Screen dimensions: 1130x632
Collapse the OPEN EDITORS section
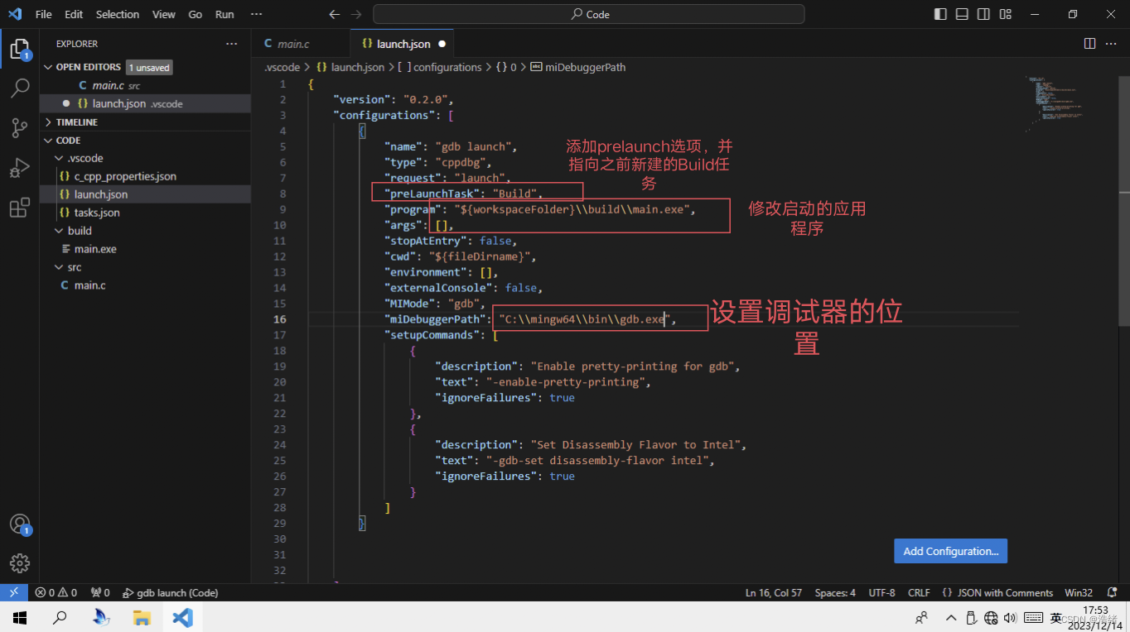[88, 67]
